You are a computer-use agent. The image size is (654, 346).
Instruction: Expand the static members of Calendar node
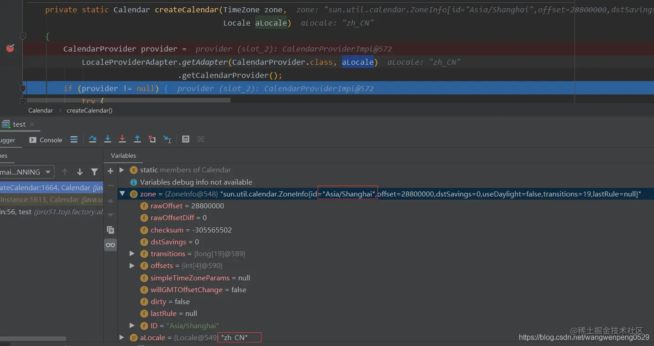click(122, 170)
